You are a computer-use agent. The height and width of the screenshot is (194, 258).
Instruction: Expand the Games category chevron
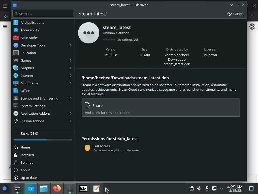(71, 60)
